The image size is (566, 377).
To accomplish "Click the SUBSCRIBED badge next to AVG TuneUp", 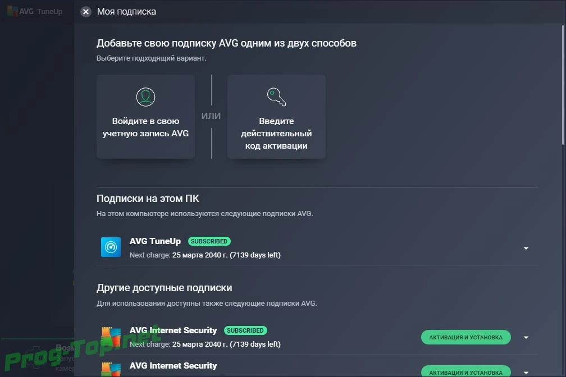I will [x=209, y=241].
